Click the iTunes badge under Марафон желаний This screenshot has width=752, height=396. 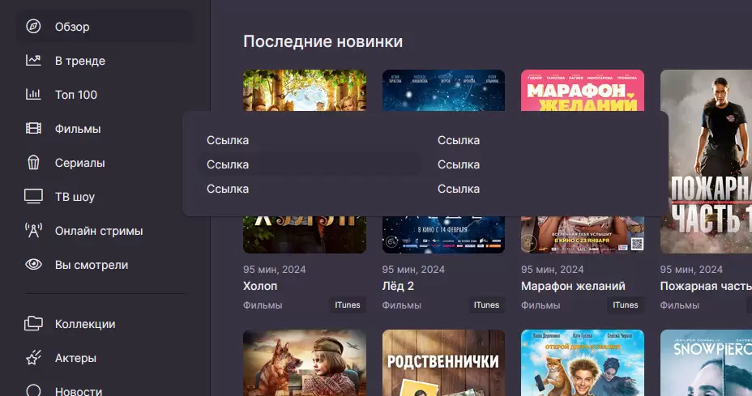tap(626, 305)
